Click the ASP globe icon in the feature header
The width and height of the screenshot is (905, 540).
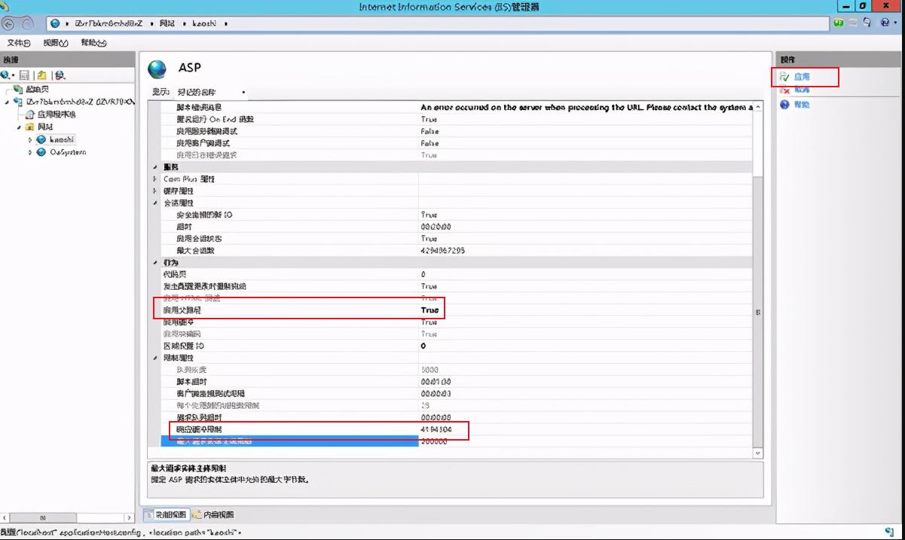pyautogui.click(x=158, y=69)
